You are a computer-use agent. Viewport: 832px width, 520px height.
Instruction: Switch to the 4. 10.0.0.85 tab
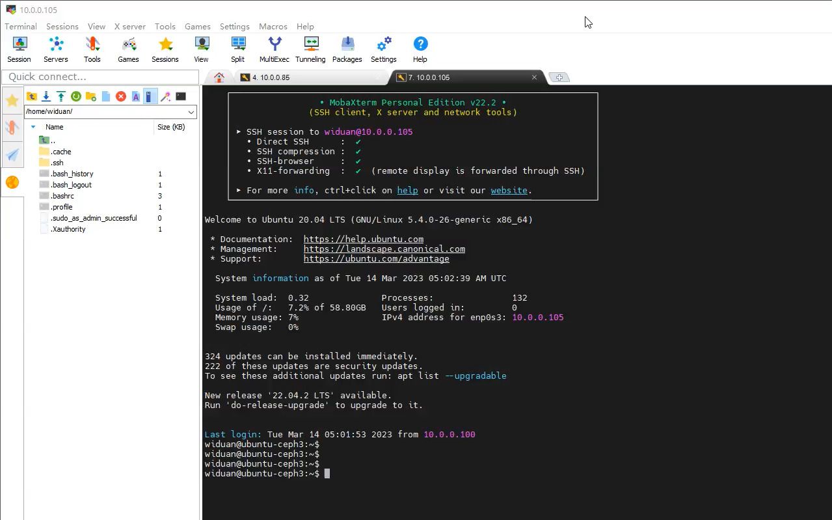(x=310, y=77)
